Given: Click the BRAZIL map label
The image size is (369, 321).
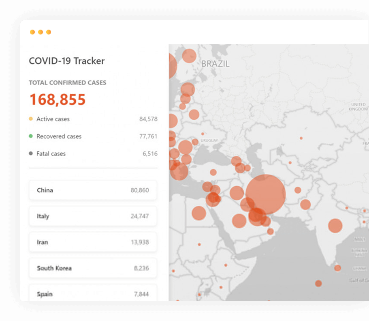Looking at the screenshot, I should coord(215,64).
